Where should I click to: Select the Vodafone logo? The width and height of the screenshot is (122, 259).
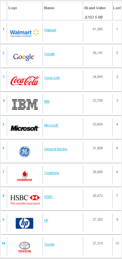click(x=25, y=176)
